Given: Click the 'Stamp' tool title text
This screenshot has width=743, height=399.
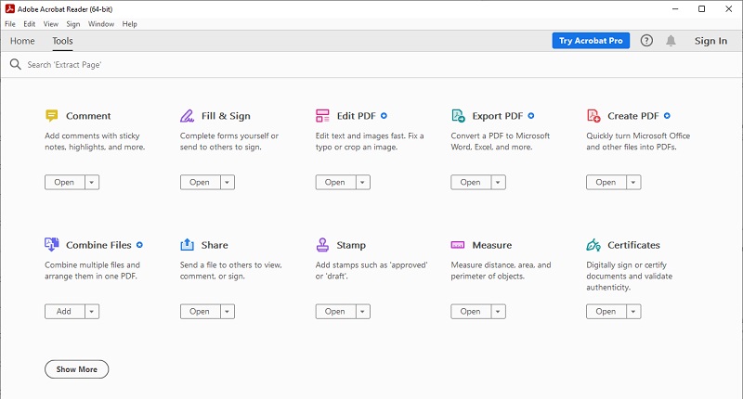Looking at the screenshot, I should [351, 245].
